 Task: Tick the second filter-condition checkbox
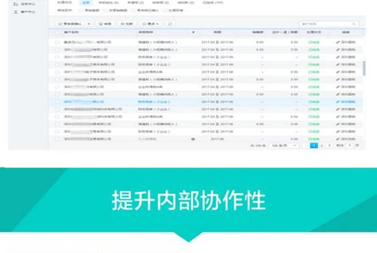[x=106, y=10]
